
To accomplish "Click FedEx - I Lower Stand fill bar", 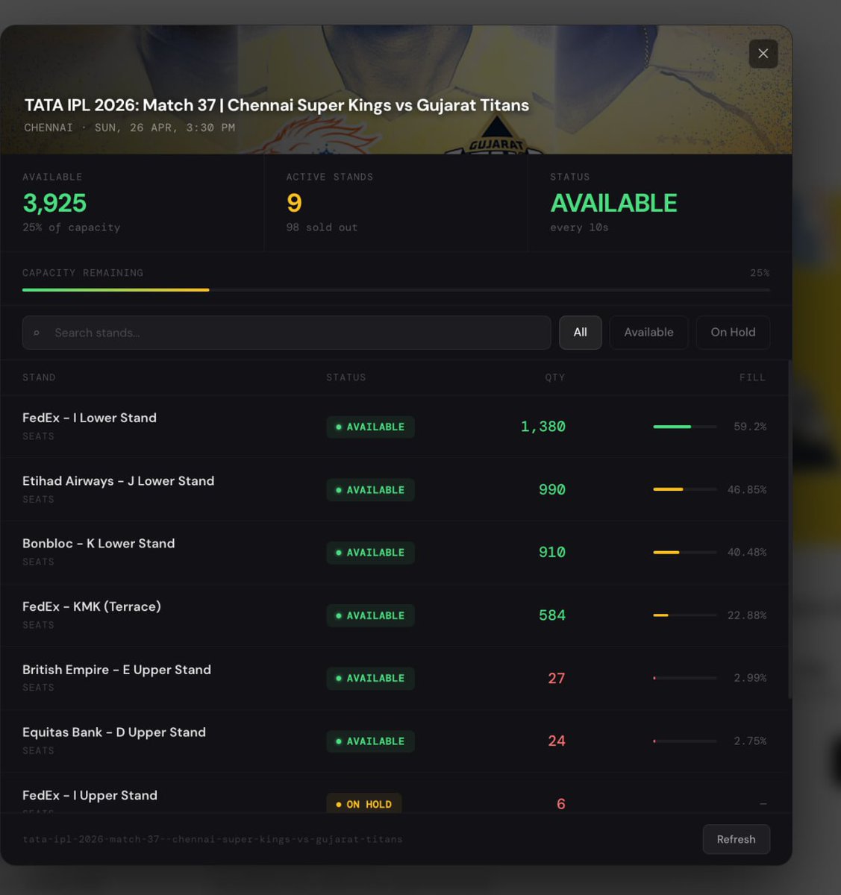I will click(x=685, y=427).
